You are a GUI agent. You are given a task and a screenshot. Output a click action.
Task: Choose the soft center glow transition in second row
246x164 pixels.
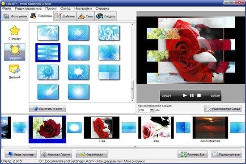(x=79, y=53)
